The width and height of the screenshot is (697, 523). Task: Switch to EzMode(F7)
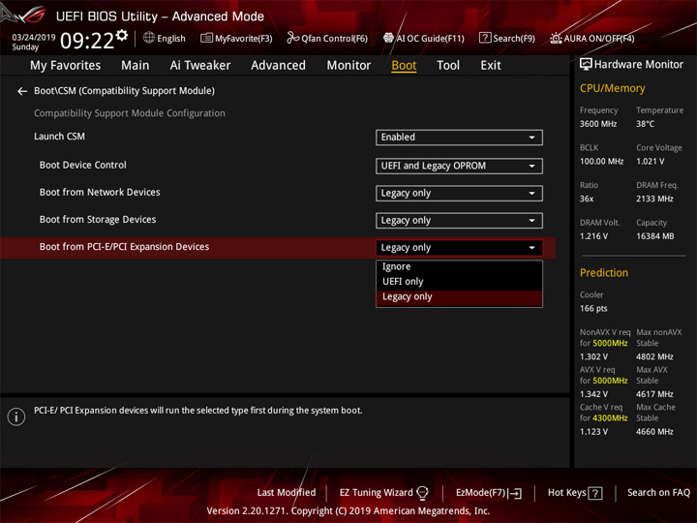tap(489, 493)
